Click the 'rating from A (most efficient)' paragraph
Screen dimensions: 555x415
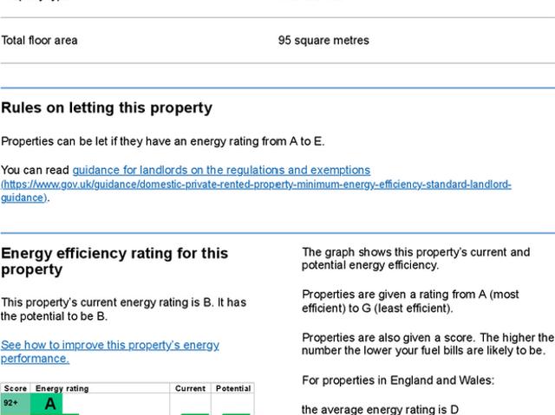click(410, 302)
